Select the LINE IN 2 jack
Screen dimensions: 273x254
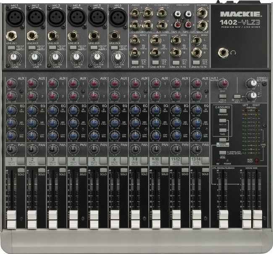coord(33,36)
